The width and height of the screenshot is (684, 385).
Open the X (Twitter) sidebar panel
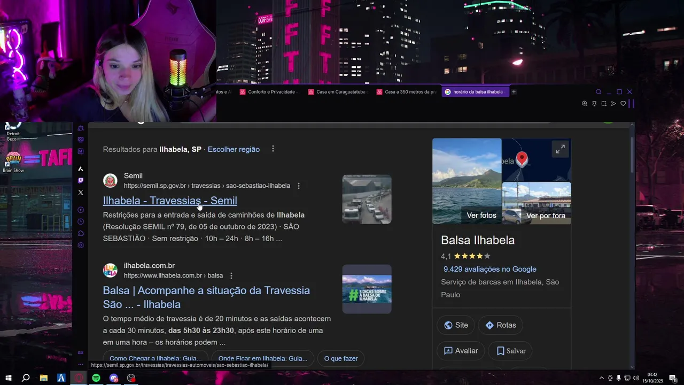tap(81, 192)
